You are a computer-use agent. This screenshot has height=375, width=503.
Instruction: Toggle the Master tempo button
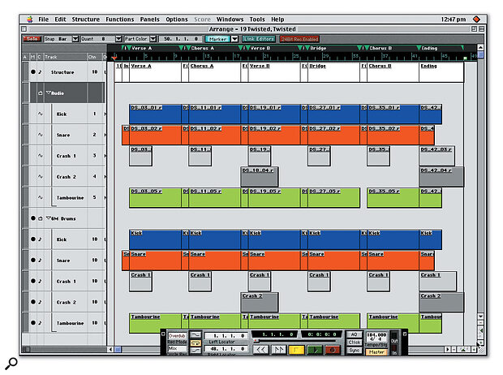tap(376, 352)
